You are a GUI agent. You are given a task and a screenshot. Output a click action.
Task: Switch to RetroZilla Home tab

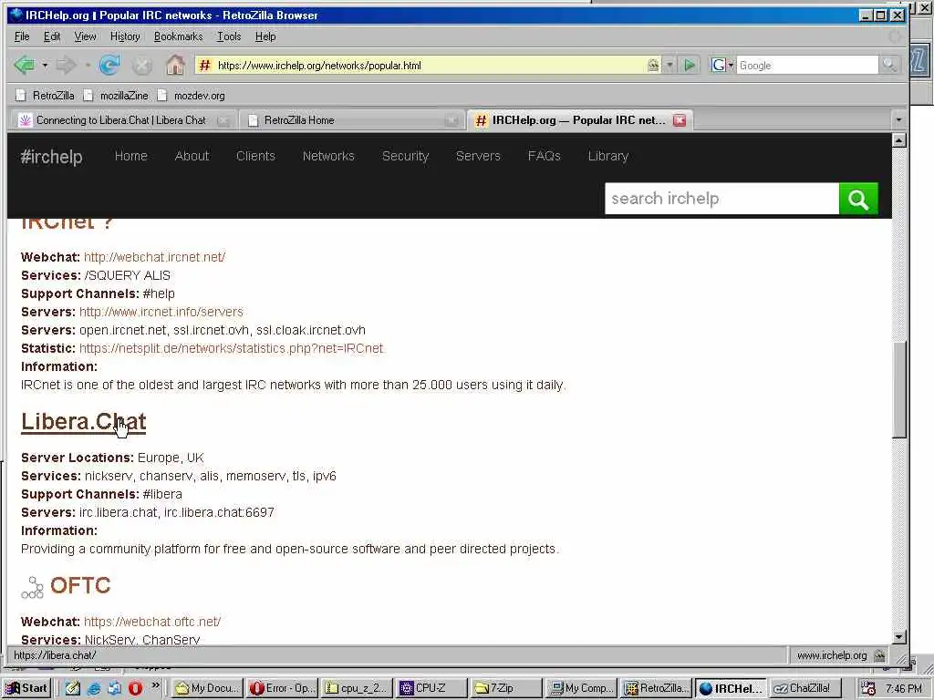tap(299, 120)
